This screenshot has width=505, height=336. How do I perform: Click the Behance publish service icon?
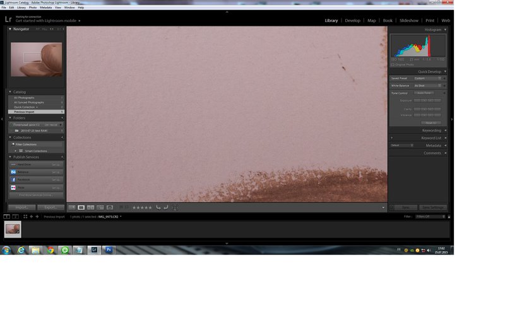(x=13, y=172)
